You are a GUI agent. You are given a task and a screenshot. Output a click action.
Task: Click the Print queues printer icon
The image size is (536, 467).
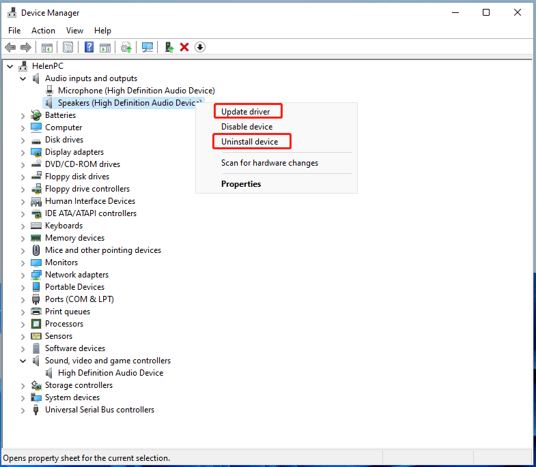point(36,312)
